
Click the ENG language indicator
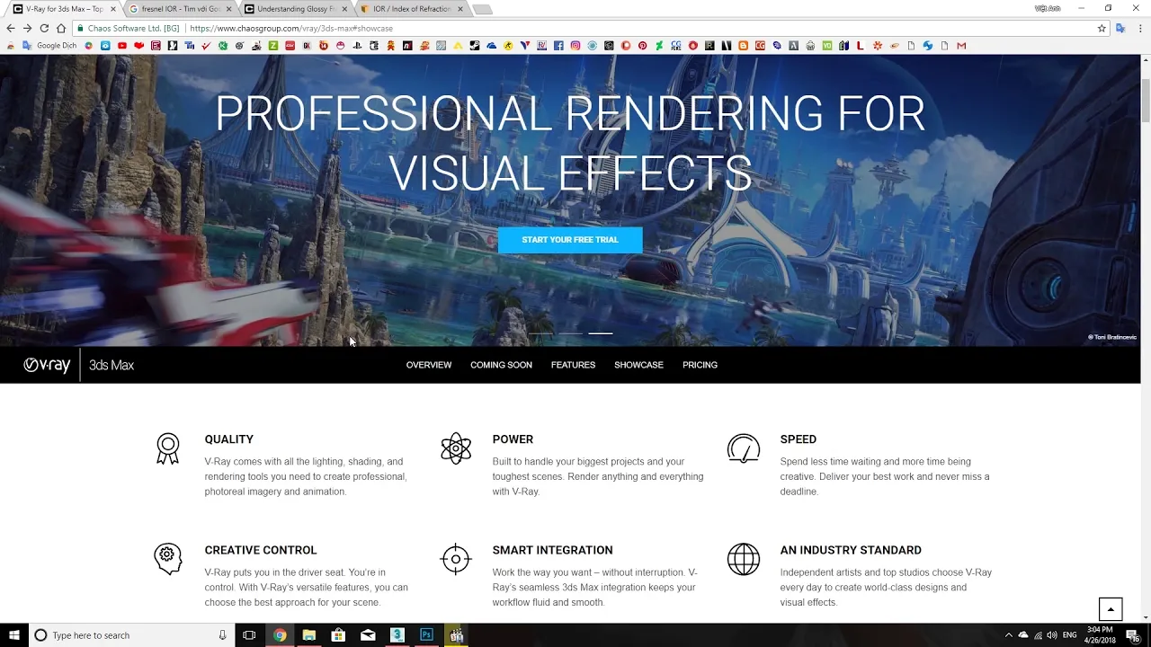point(1069,635)
